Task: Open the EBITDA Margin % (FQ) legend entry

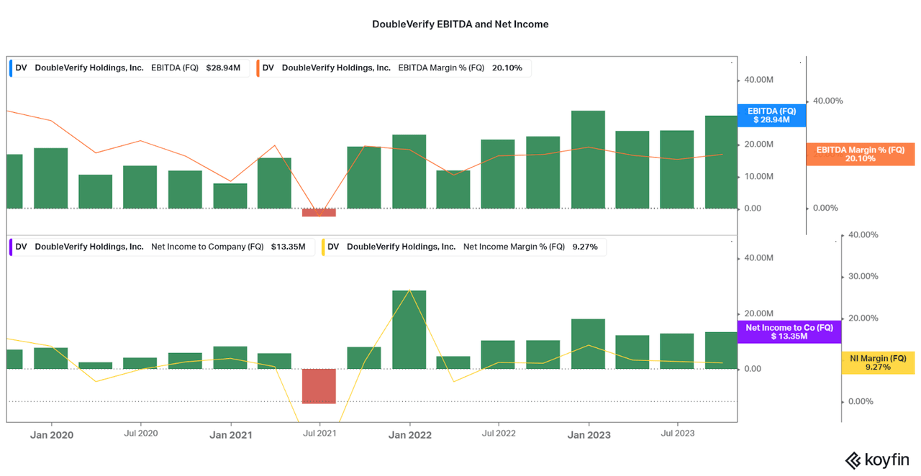Action: point(393,68)
